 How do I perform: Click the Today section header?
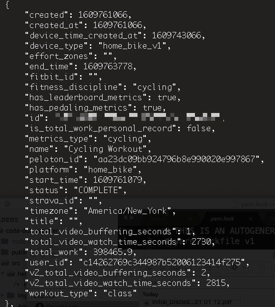coord(150,294)
